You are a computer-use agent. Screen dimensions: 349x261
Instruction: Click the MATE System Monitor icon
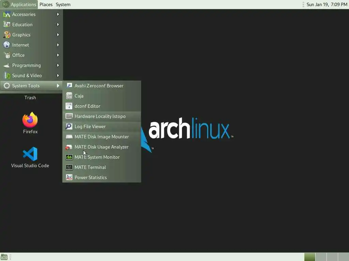pyautogui.click(x=69, y=157)
